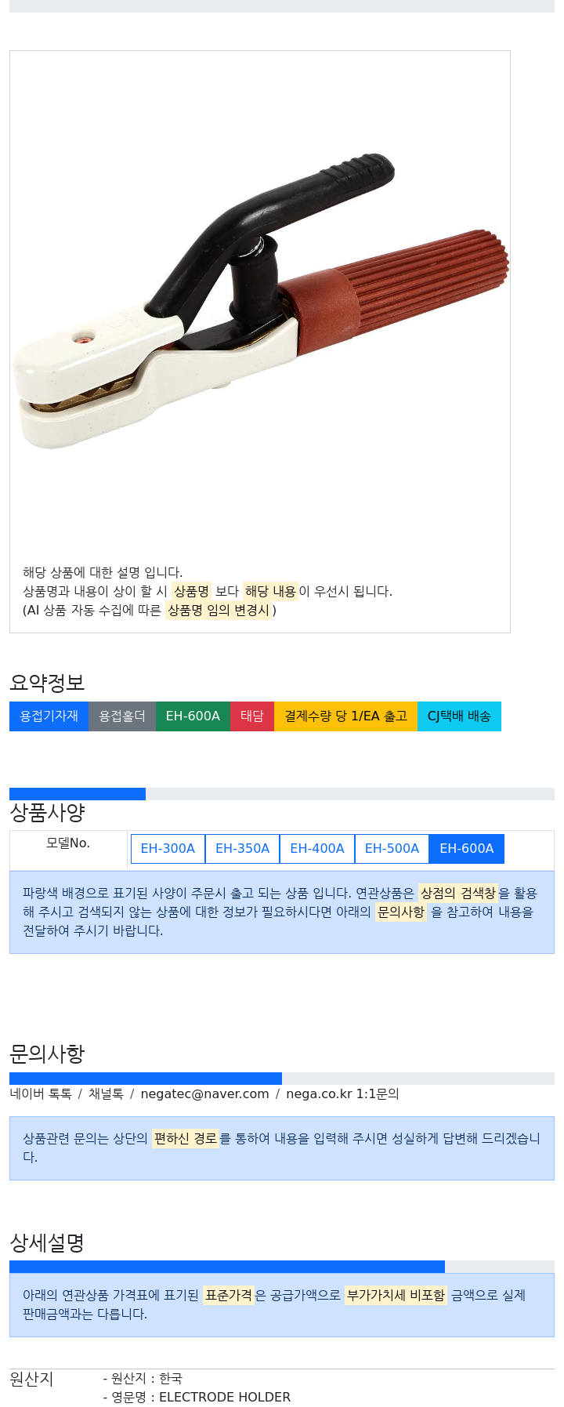Choose model EH-300A option
Image resolution: width=564 pixels, height=1407 pixels.
tap(168, 849)
